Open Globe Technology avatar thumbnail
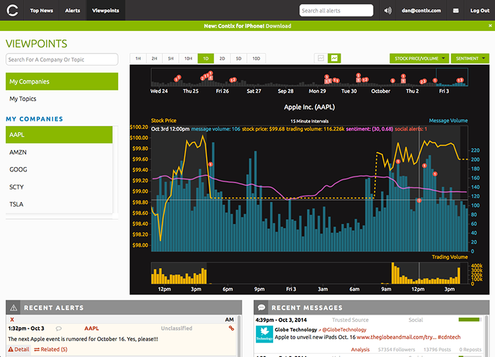This screenshot has width=495, height=357. (264, 335)
